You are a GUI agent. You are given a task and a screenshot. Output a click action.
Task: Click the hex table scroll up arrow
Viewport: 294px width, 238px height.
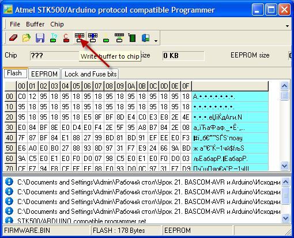pyautogui.click(x=284, y=86)
